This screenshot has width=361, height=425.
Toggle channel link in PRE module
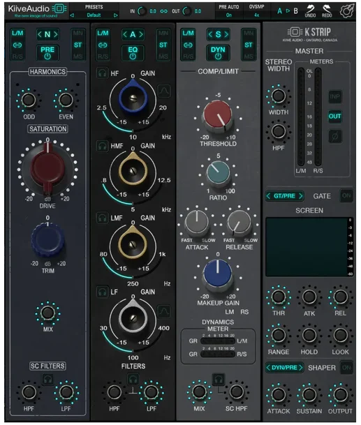coord(17,45)
